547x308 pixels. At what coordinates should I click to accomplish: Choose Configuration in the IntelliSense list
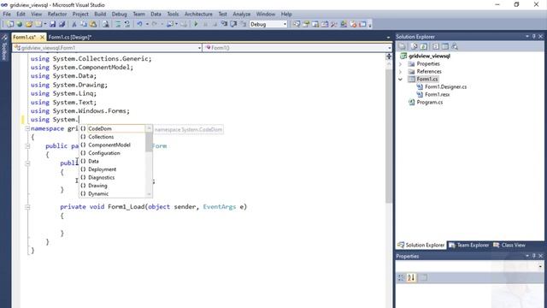pos(104,153)
